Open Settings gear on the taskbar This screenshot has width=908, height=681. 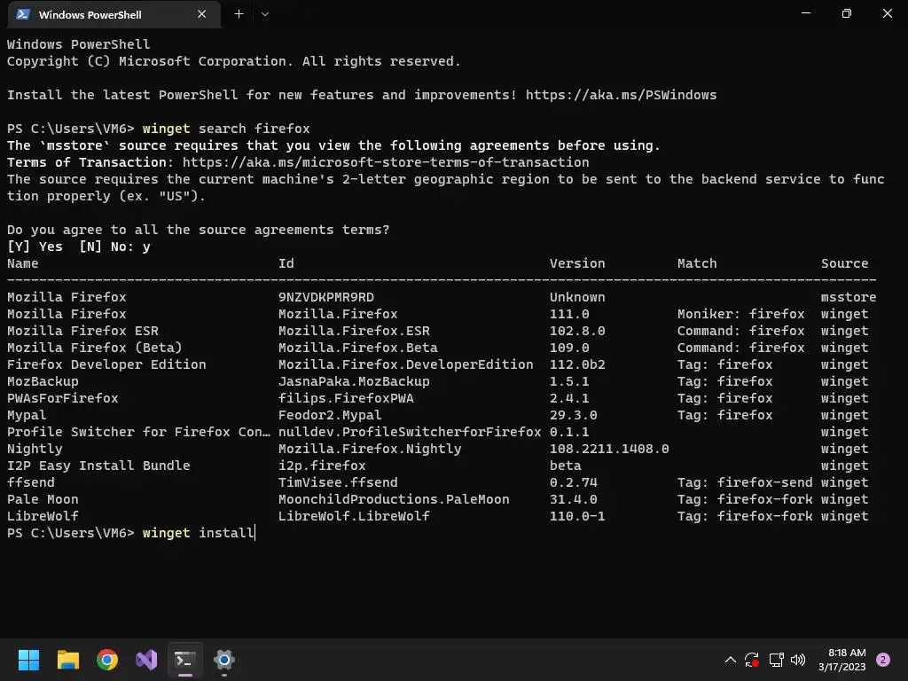click(224, 660)
